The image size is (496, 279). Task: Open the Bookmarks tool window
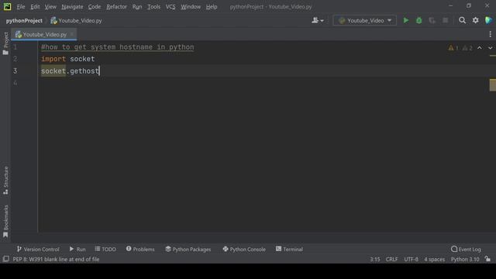5,222
